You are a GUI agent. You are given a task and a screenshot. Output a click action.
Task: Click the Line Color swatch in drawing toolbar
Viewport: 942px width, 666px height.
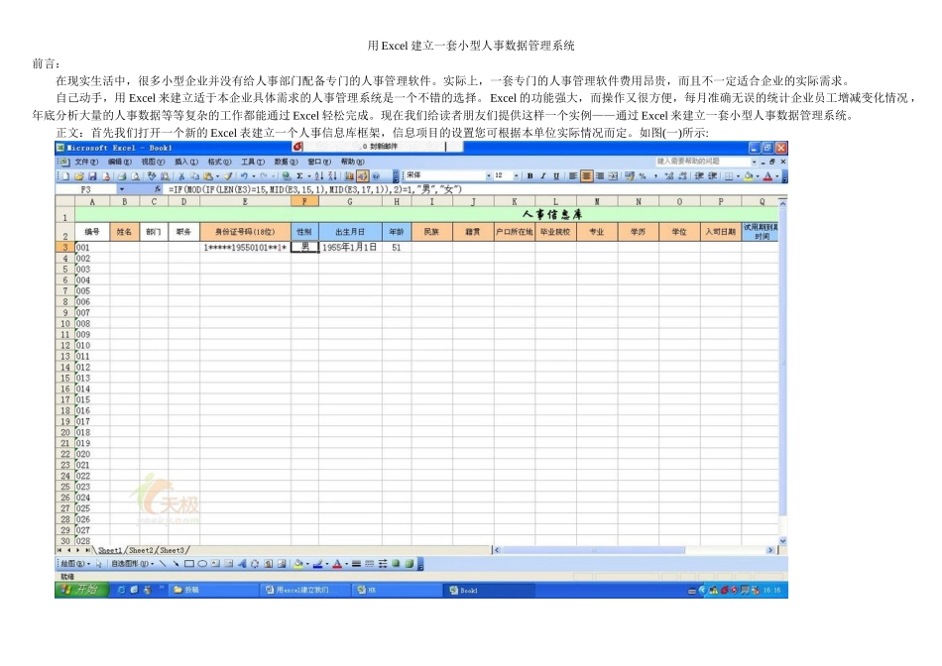(x=318, y=563)
